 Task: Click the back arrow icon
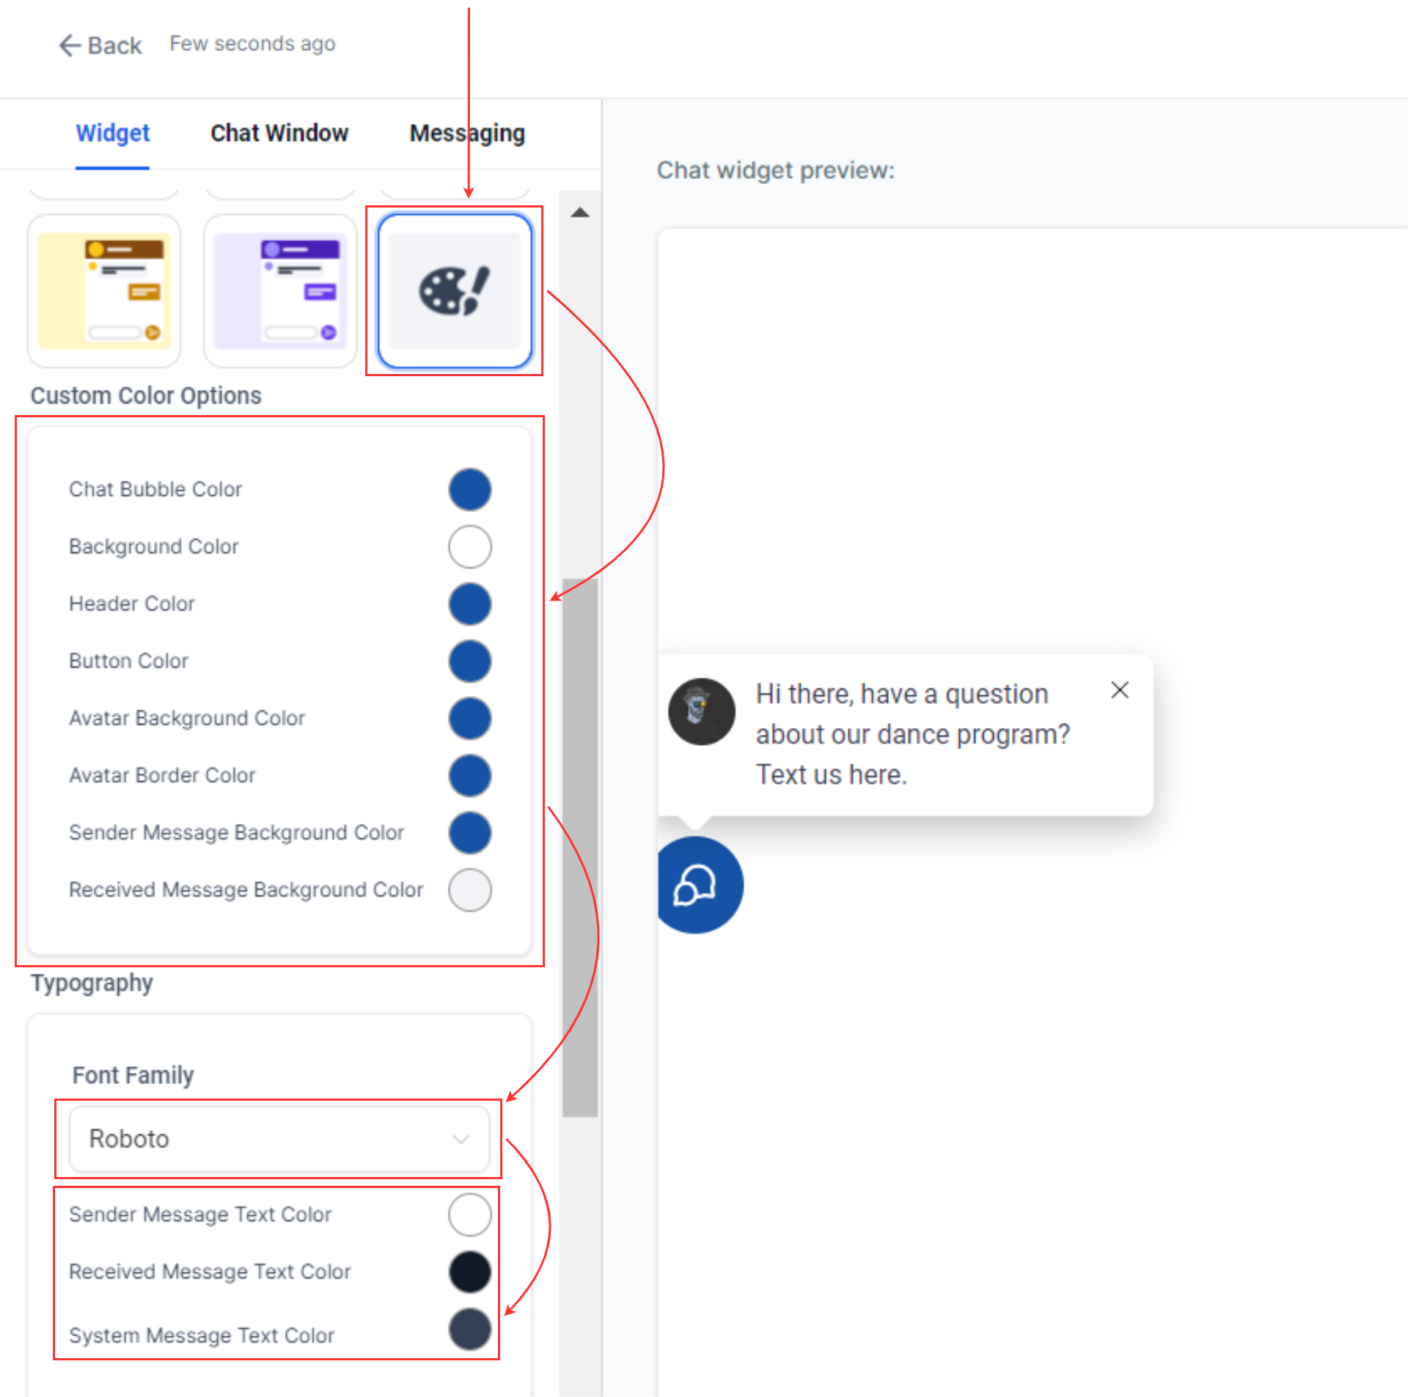[x=70, y=45]
